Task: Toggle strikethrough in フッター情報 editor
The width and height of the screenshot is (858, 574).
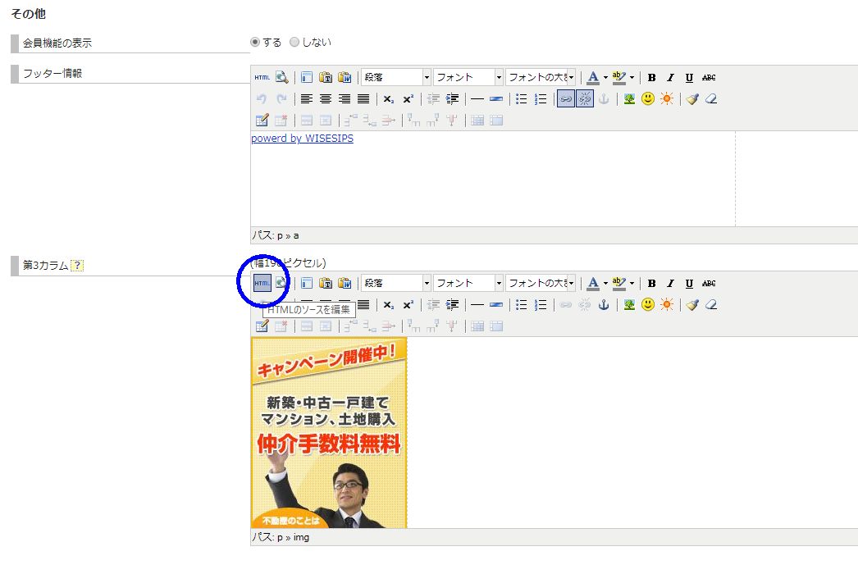Action: [x=709, y=78]
